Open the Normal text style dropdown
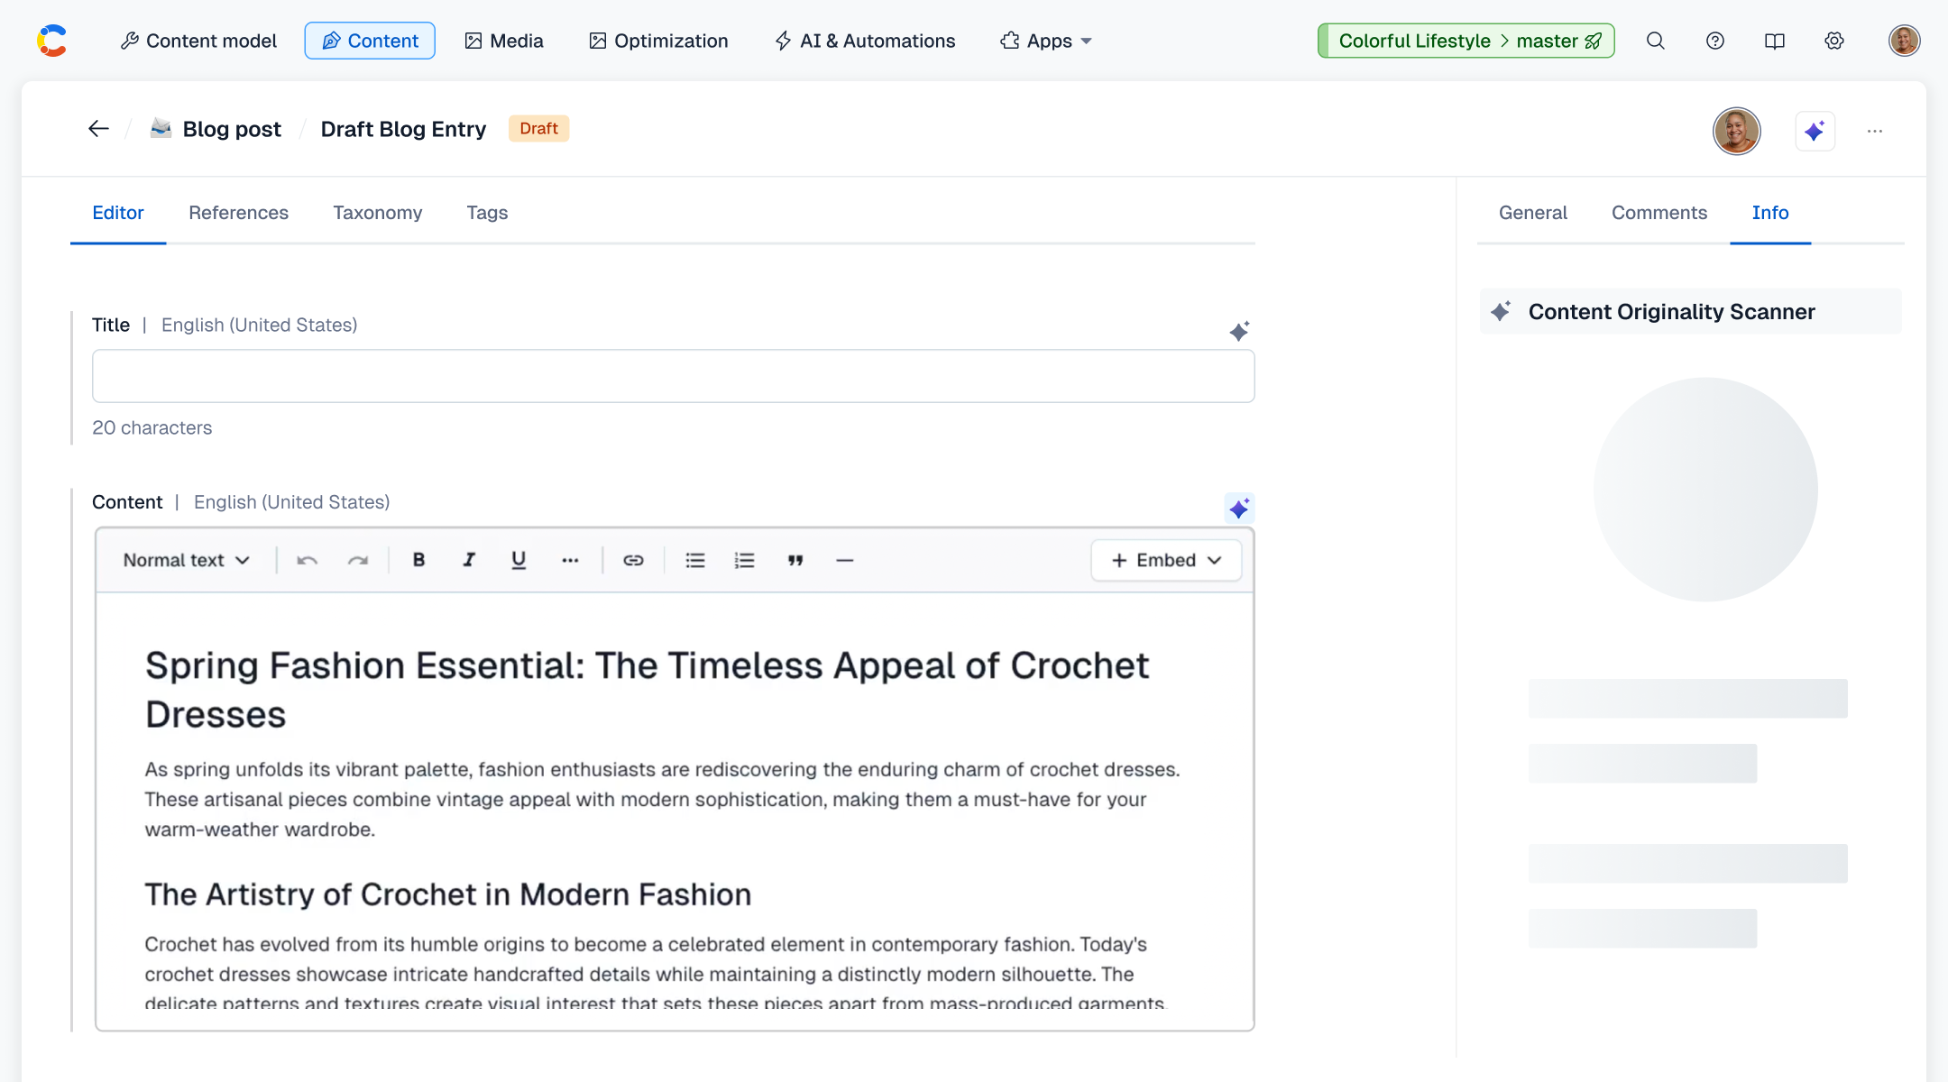Image resolution: width=1948 pixels, height=1082 pixels. click(186, 560)
